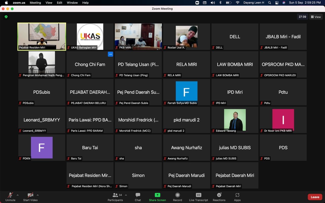Viewport: 325px width, 203px height.
Task: Expand the arrow next to Participants
Action: click(x=126, y=195)
